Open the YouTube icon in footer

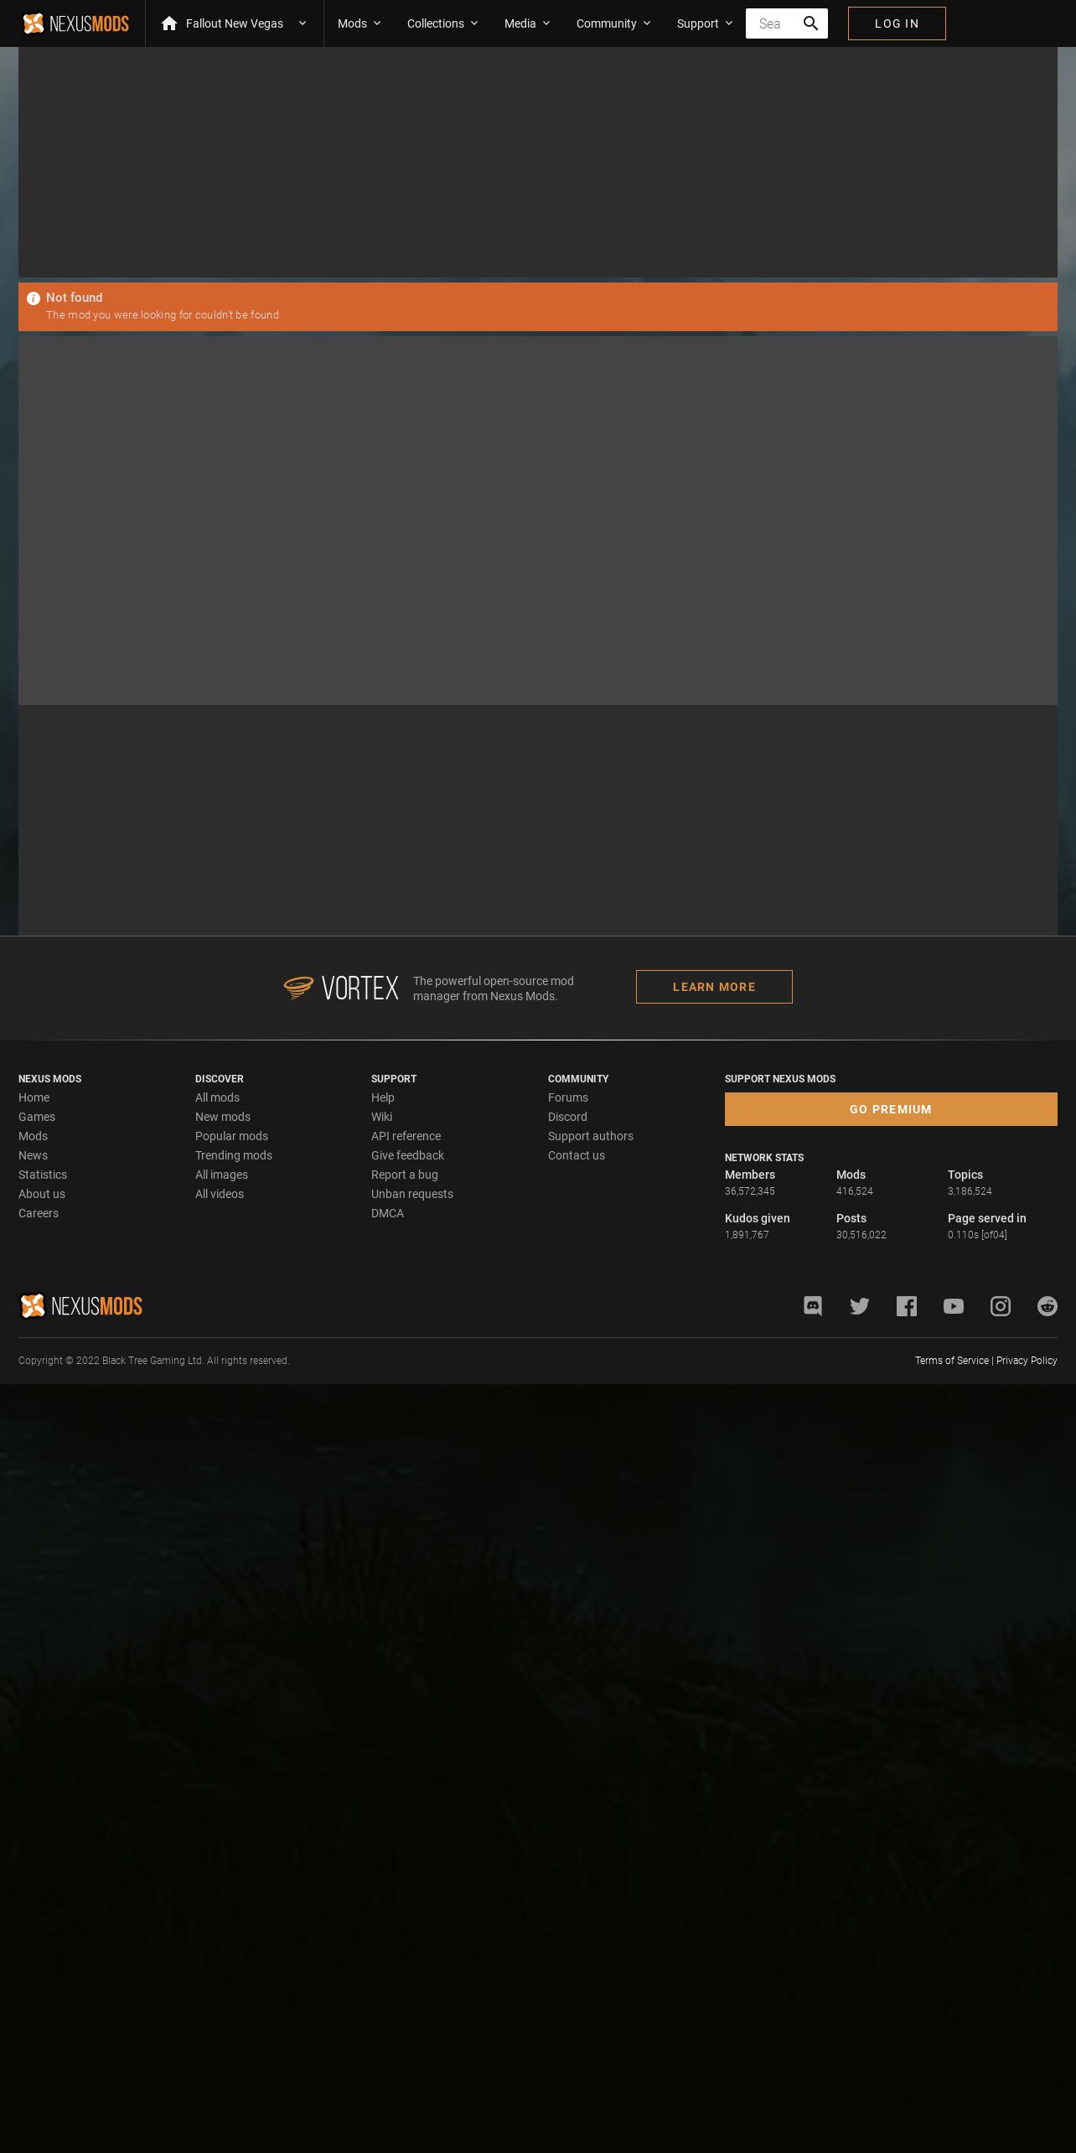954,1306
